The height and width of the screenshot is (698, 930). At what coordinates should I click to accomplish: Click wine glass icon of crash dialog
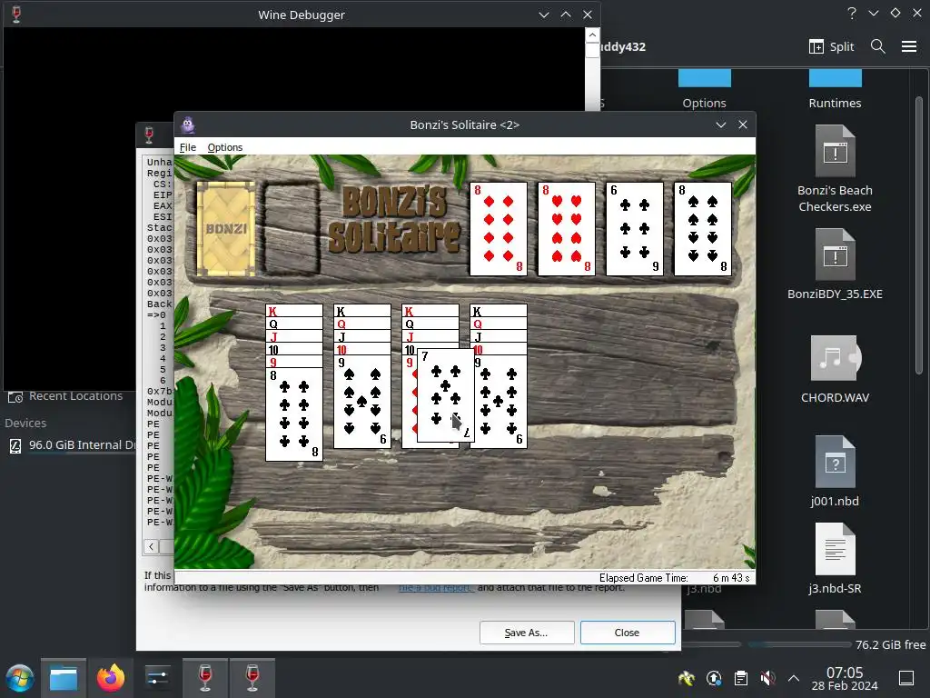pyautogui.click(x=149, y=135)
